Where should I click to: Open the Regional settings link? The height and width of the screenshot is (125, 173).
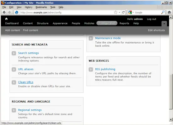tap(30, 110)
